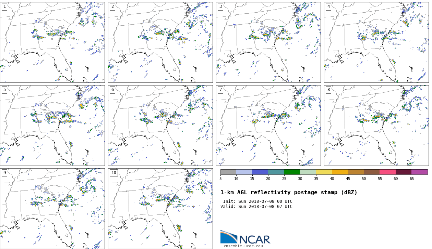Open ensemble member 5 reflectivity map

(x=52, y=126)
